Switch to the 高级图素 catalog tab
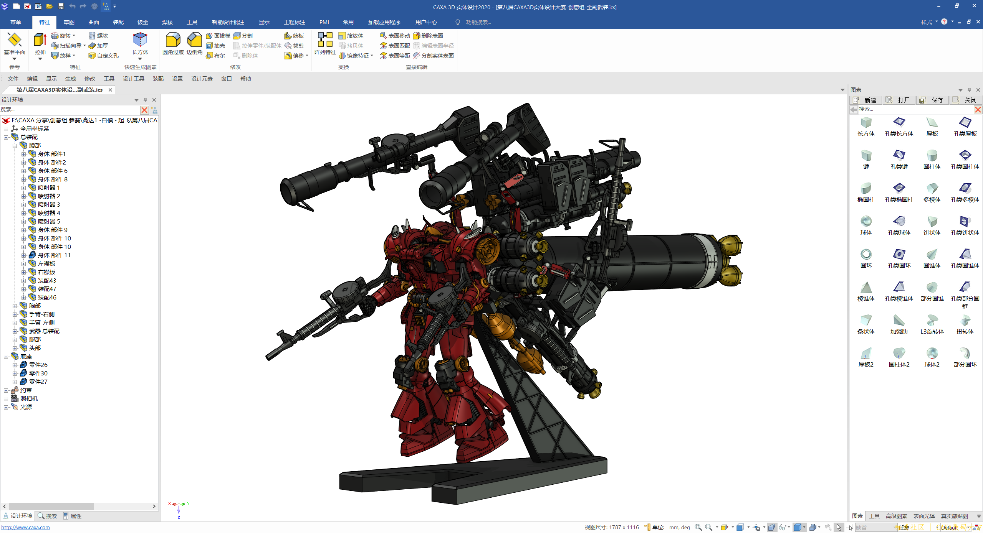983x533 pixels. click(896, 516)
